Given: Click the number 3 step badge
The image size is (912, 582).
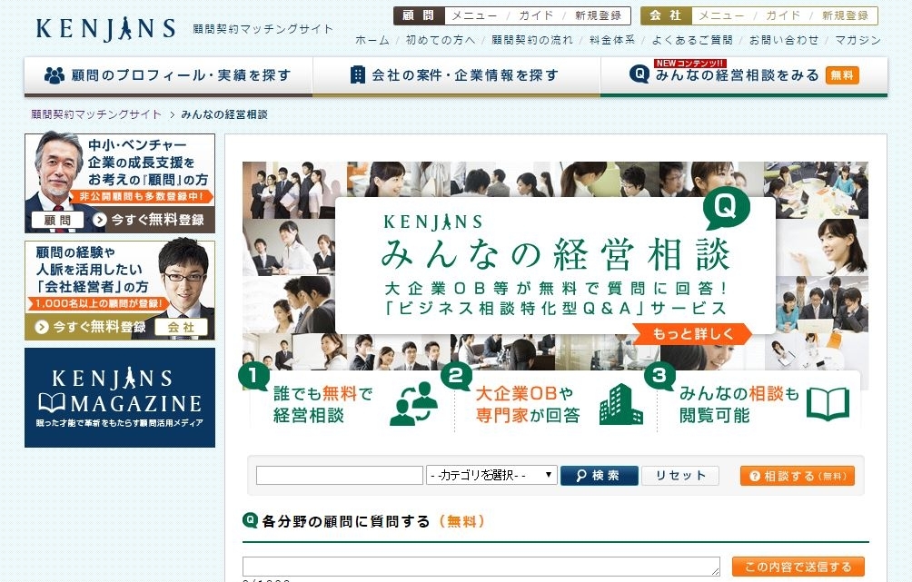Looking at the screenshot, I should (x=659, y=376).
